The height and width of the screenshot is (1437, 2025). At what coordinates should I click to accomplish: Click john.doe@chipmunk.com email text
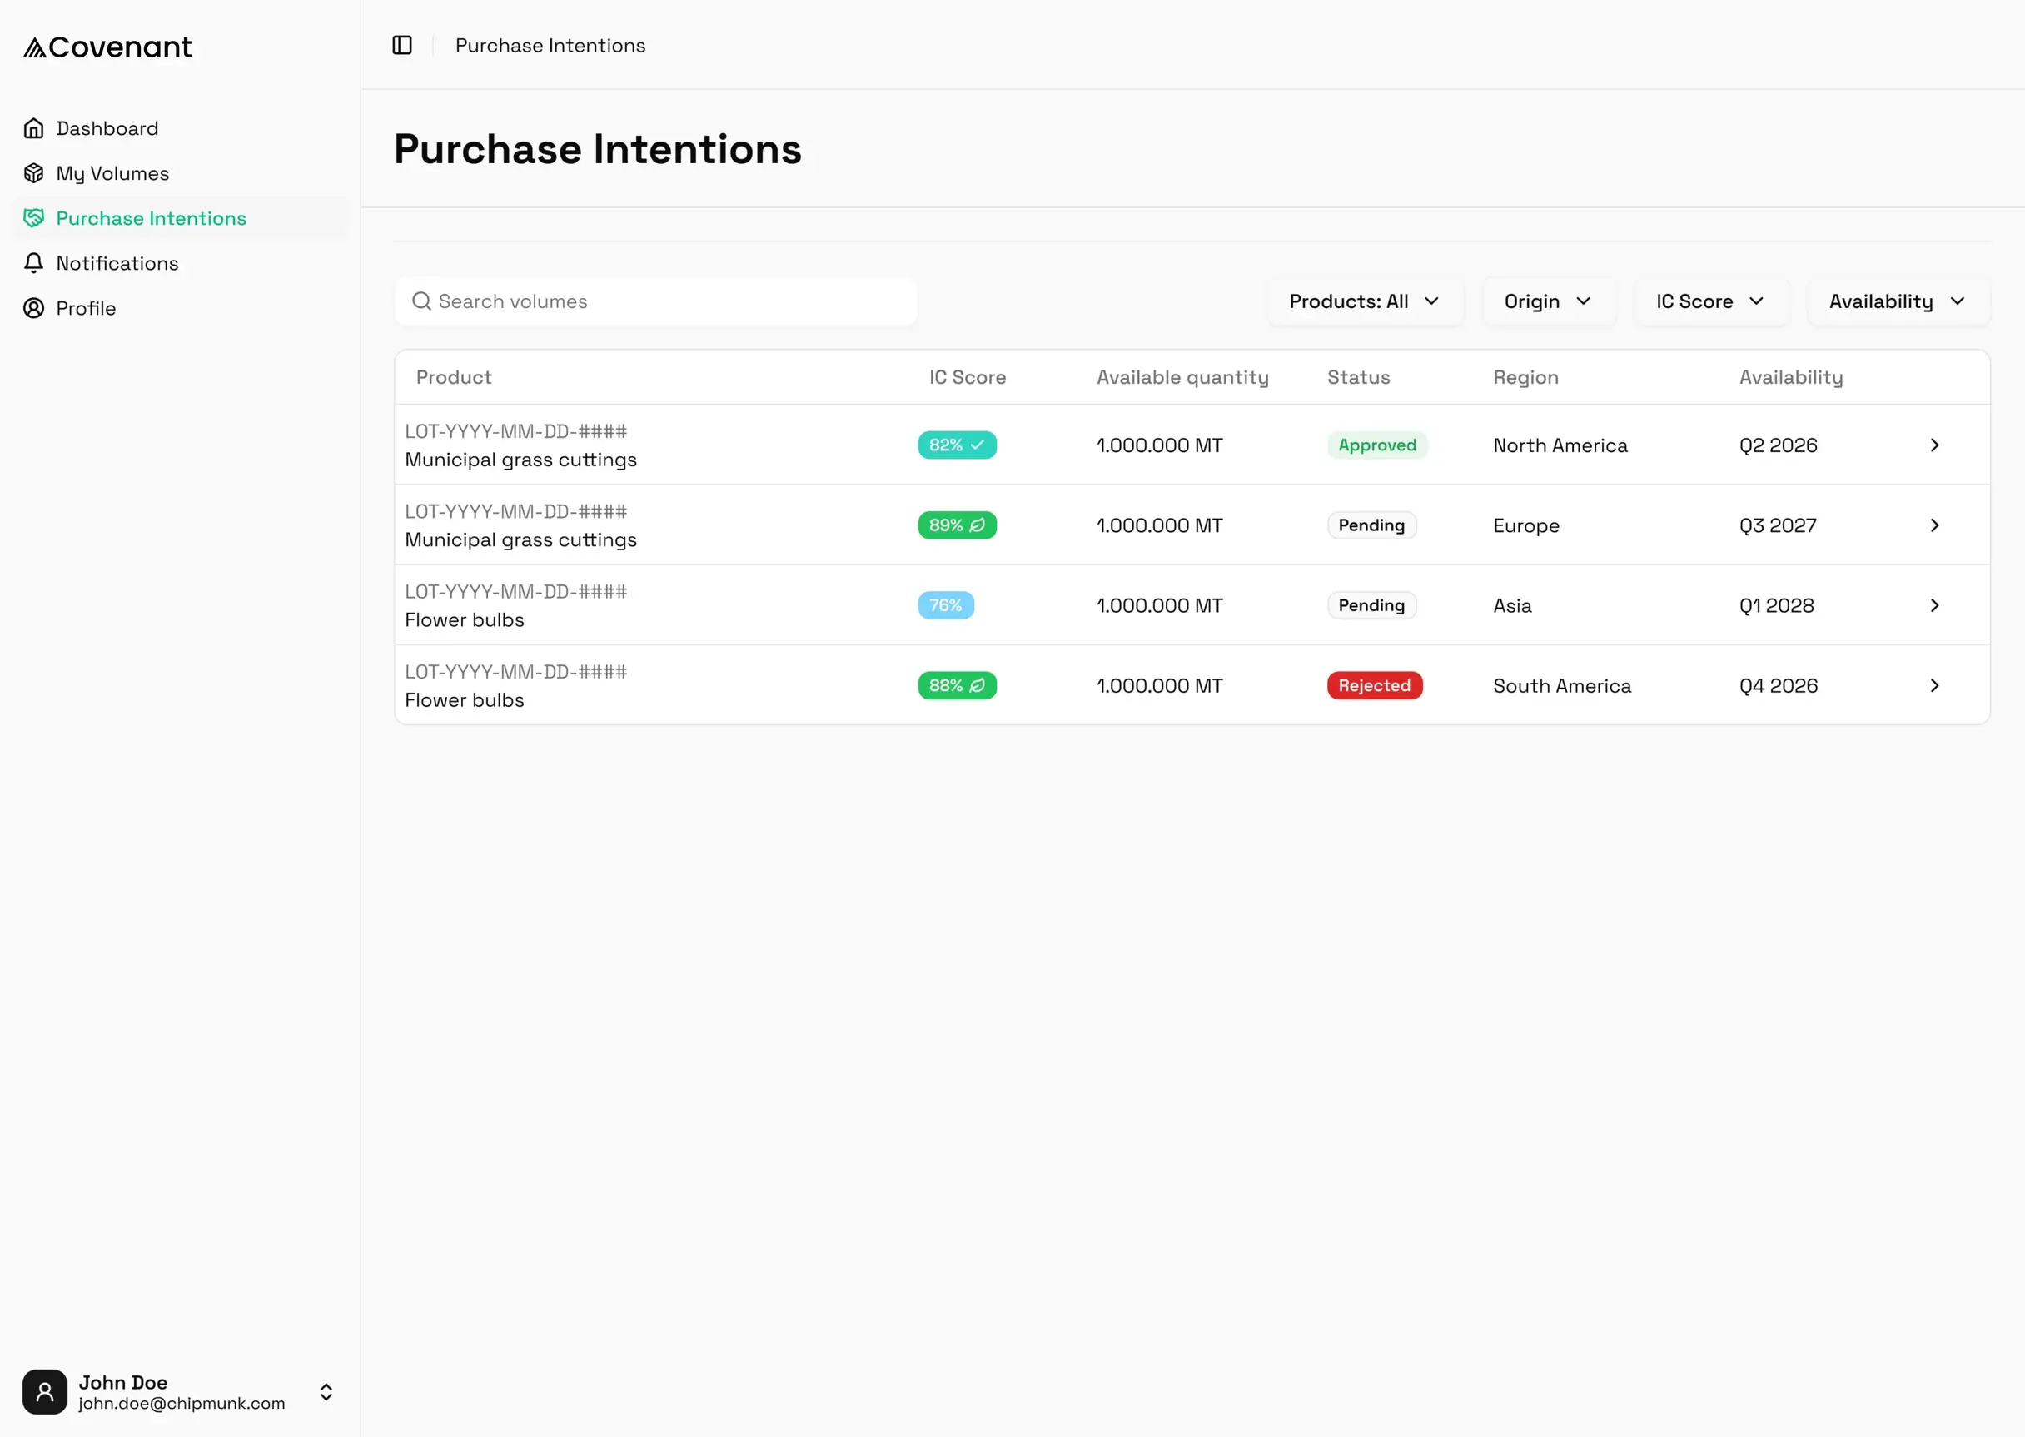[x=182, y=1404]
